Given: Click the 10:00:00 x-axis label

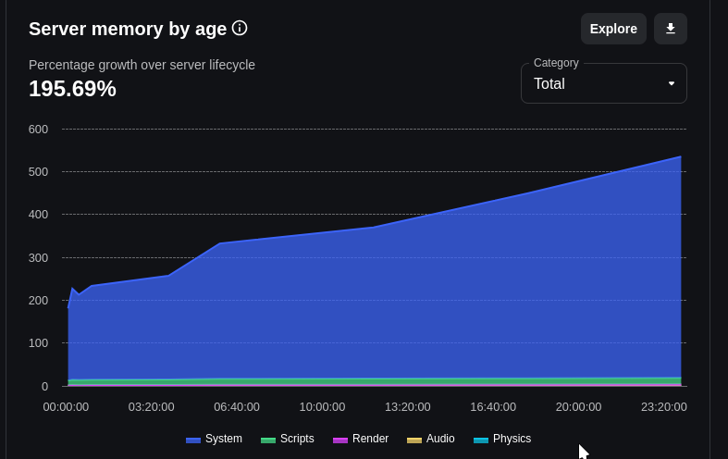Looking at the screenshot, I should tap(322, 407).
